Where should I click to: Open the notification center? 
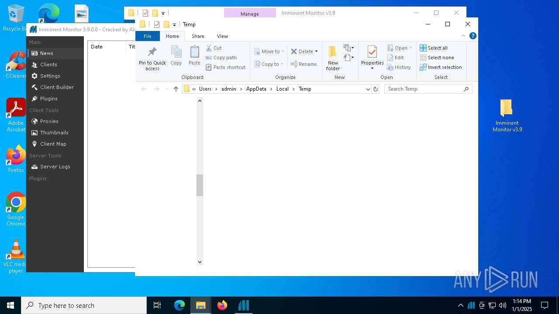point(545,305)
